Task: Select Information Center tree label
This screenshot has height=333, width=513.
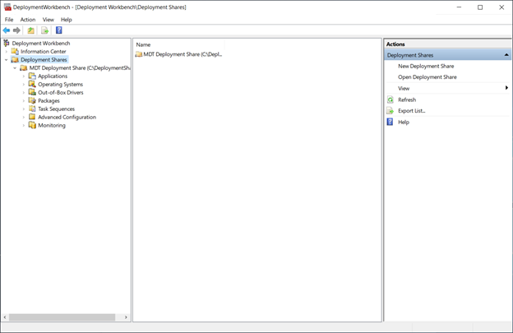Action: pyautogui.click(x=44, y=51)
